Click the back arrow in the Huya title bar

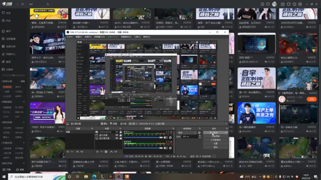(x=18, y=4)
